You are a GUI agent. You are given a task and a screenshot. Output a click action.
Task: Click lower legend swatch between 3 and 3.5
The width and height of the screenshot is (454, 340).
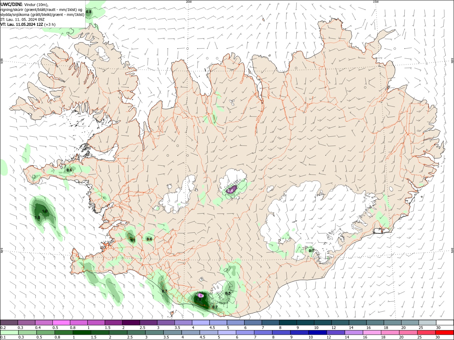tap(154, 333)
